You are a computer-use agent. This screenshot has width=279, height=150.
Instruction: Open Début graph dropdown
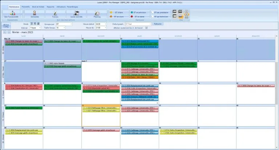(138, 24)
